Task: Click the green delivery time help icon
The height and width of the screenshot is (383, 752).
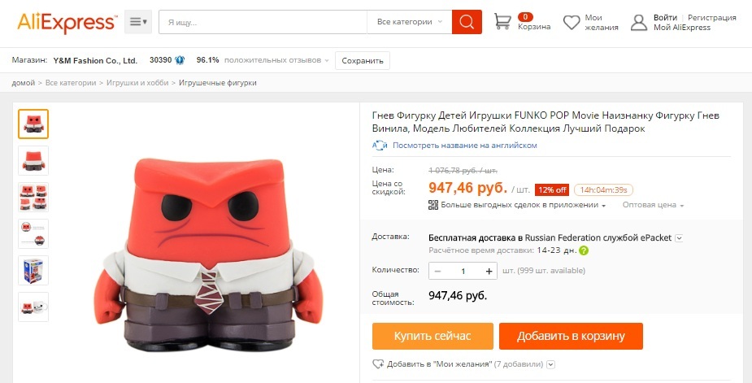Action: coord(584,250)
